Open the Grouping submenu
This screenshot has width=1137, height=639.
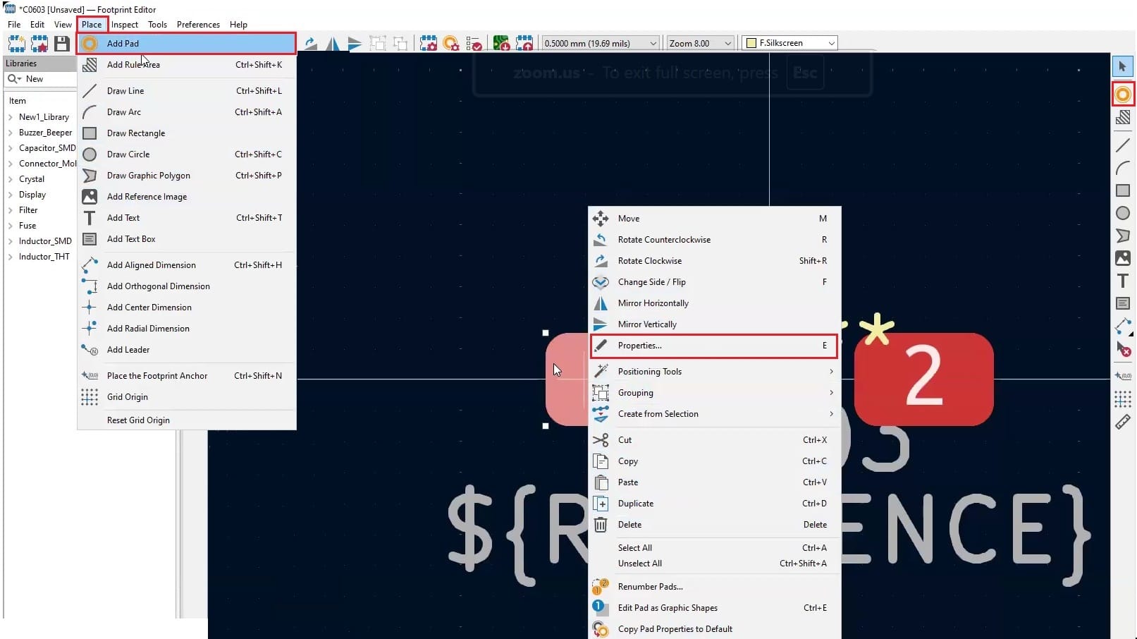[714, 393]
